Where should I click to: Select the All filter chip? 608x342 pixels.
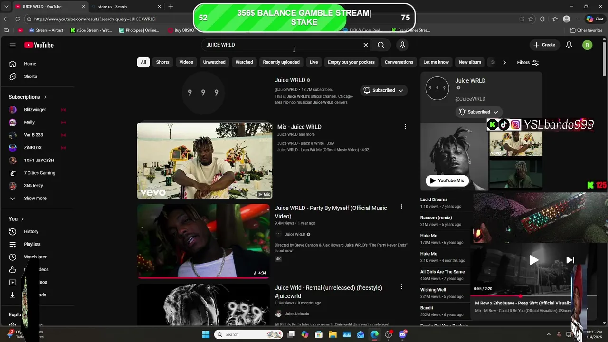click(143, 62)
